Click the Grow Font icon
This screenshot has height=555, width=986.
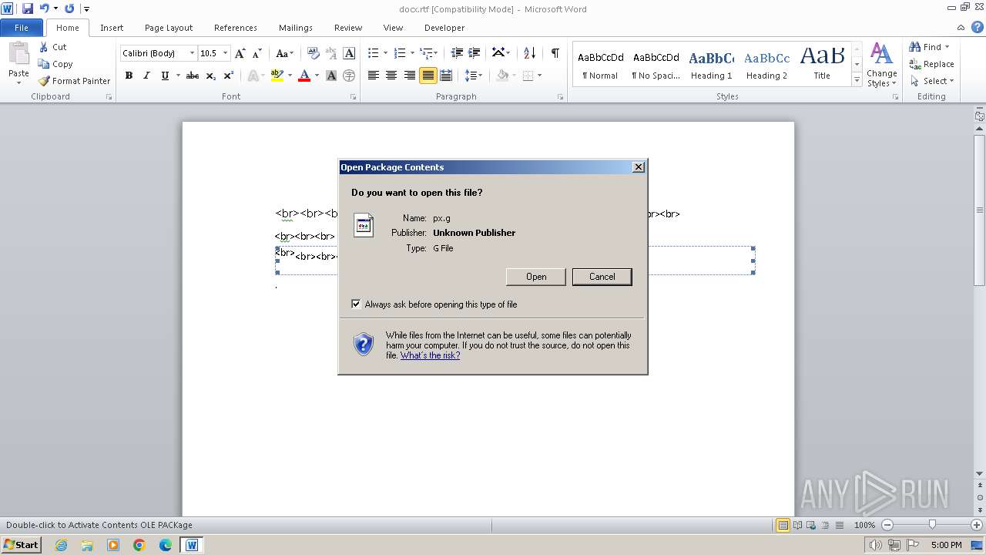click(x=240, y=53)
